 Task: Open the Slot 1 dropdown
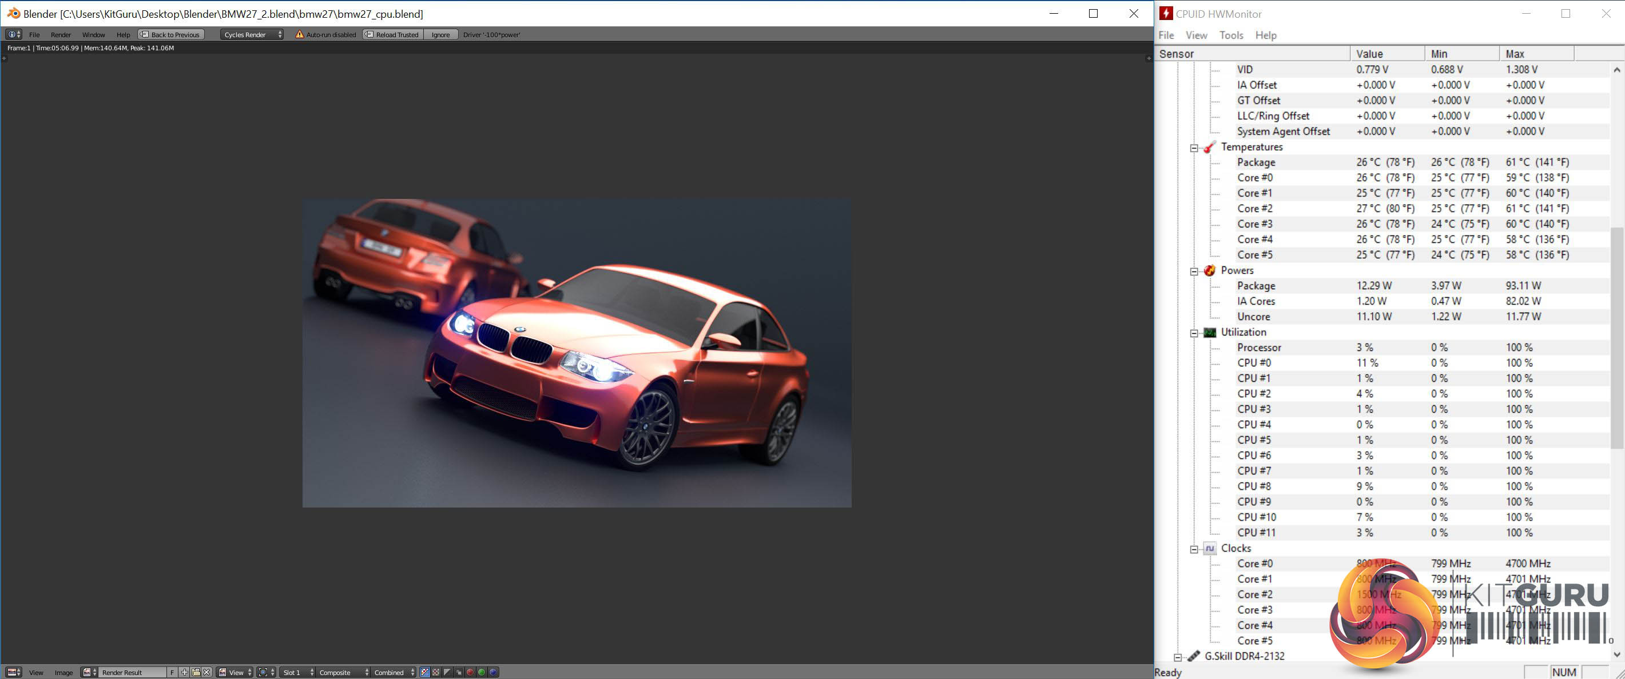point(296,672)
